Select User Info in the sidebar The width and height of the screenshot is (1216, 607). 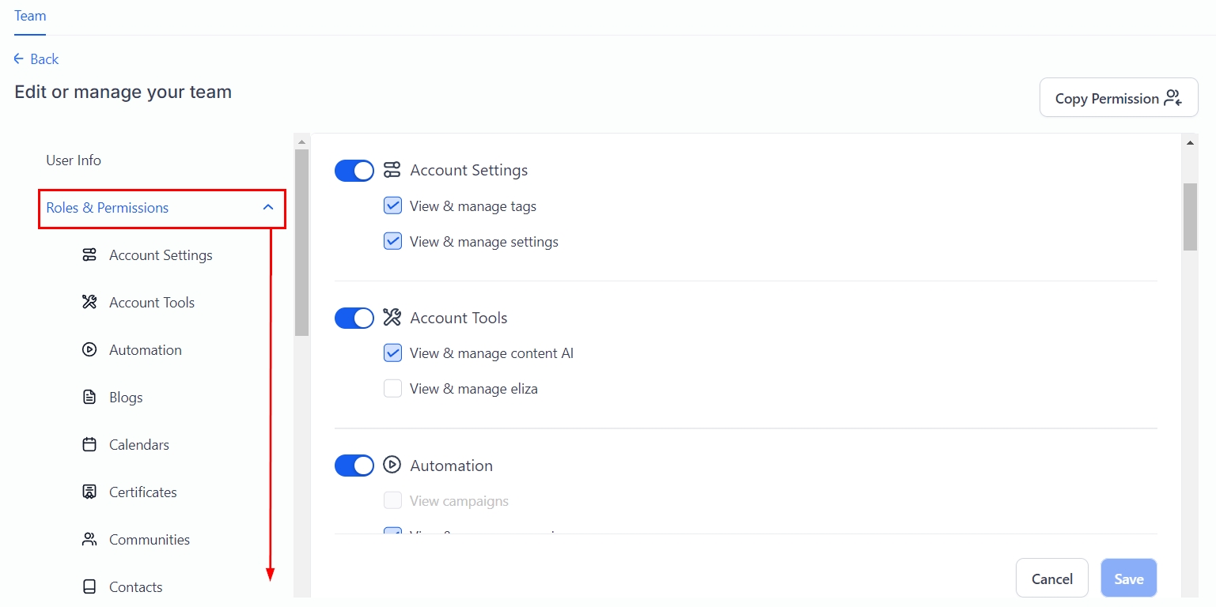[x=74, y=160]
